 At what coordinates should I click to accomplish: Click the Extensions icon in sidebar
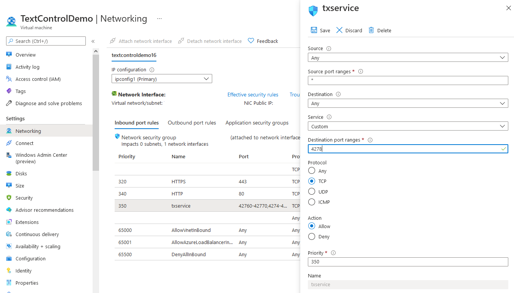(9, 222)
